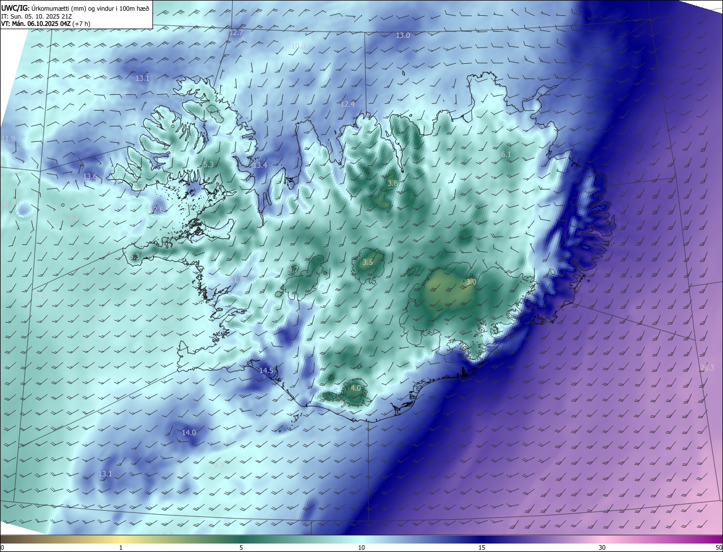
Task: Click the 6.1 value label
Action: coord(506,154)
